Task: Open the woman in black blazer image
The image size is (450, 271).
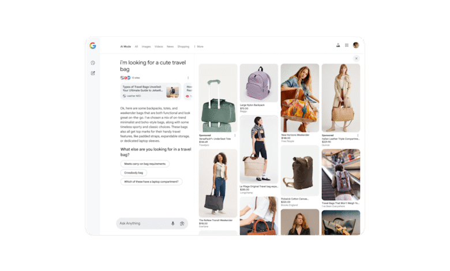Action: [x=300, y=222]
